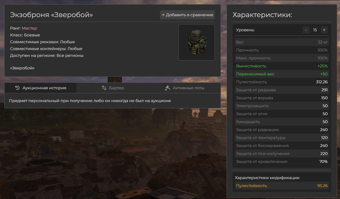Open the Активные лоты tab
The width and height of the screenshot is (340, 199).
click(185, 88)
